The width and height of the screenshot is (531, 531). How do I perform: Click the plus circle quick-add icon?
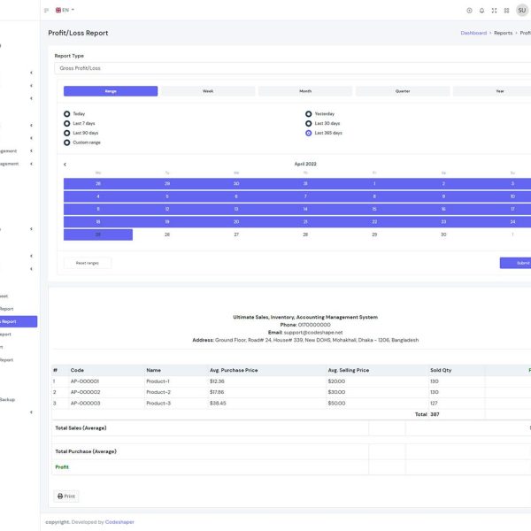pyautogui.click(x=469, y=11)
